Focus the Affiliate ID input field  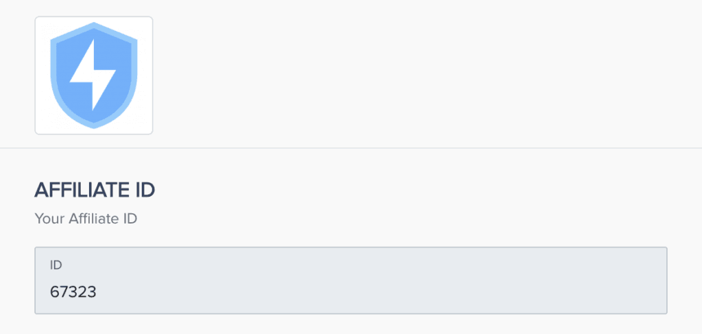pos(350,281)
